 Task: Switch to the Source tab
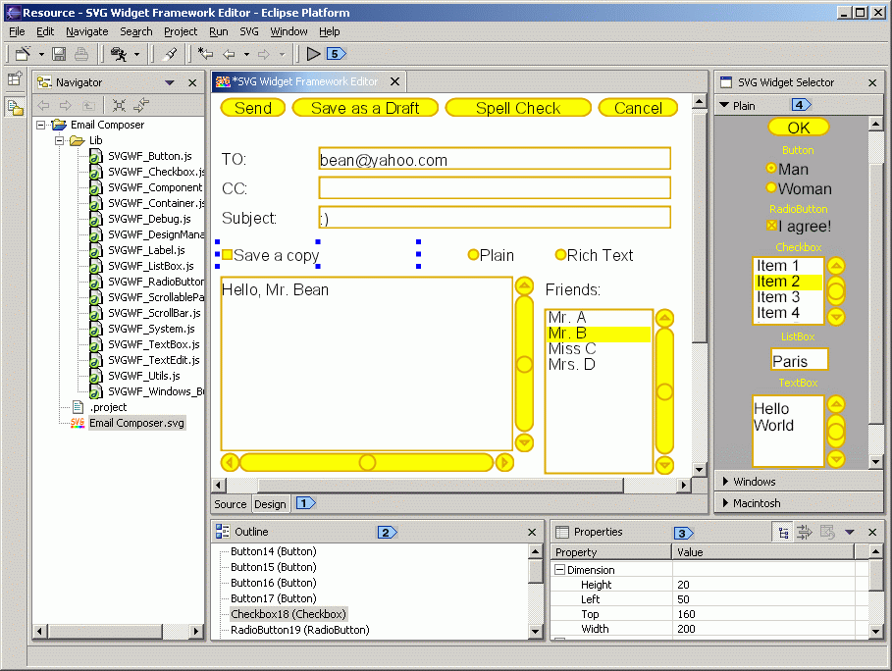pyautogui.click(x=230, y=503)
